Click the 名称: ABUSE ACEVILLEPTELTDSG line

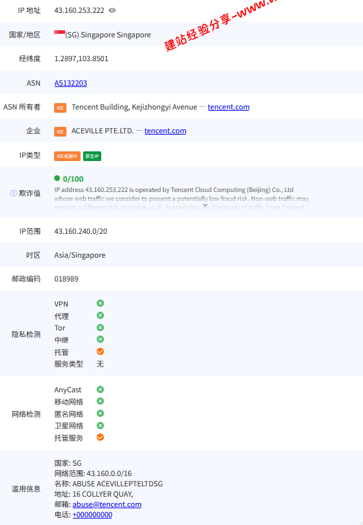108,484
